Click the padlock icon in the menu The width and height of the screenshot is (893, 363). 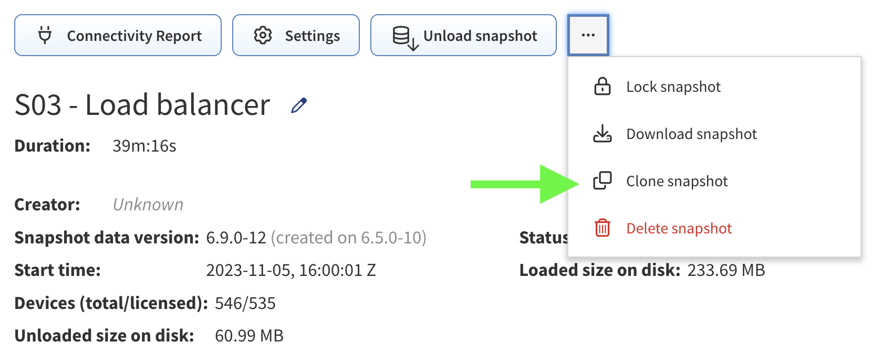coord(602,87)
